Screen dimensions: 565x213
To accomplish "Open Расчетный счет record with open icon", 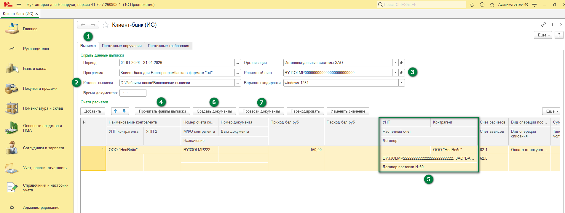I will (x=402, y=73).
